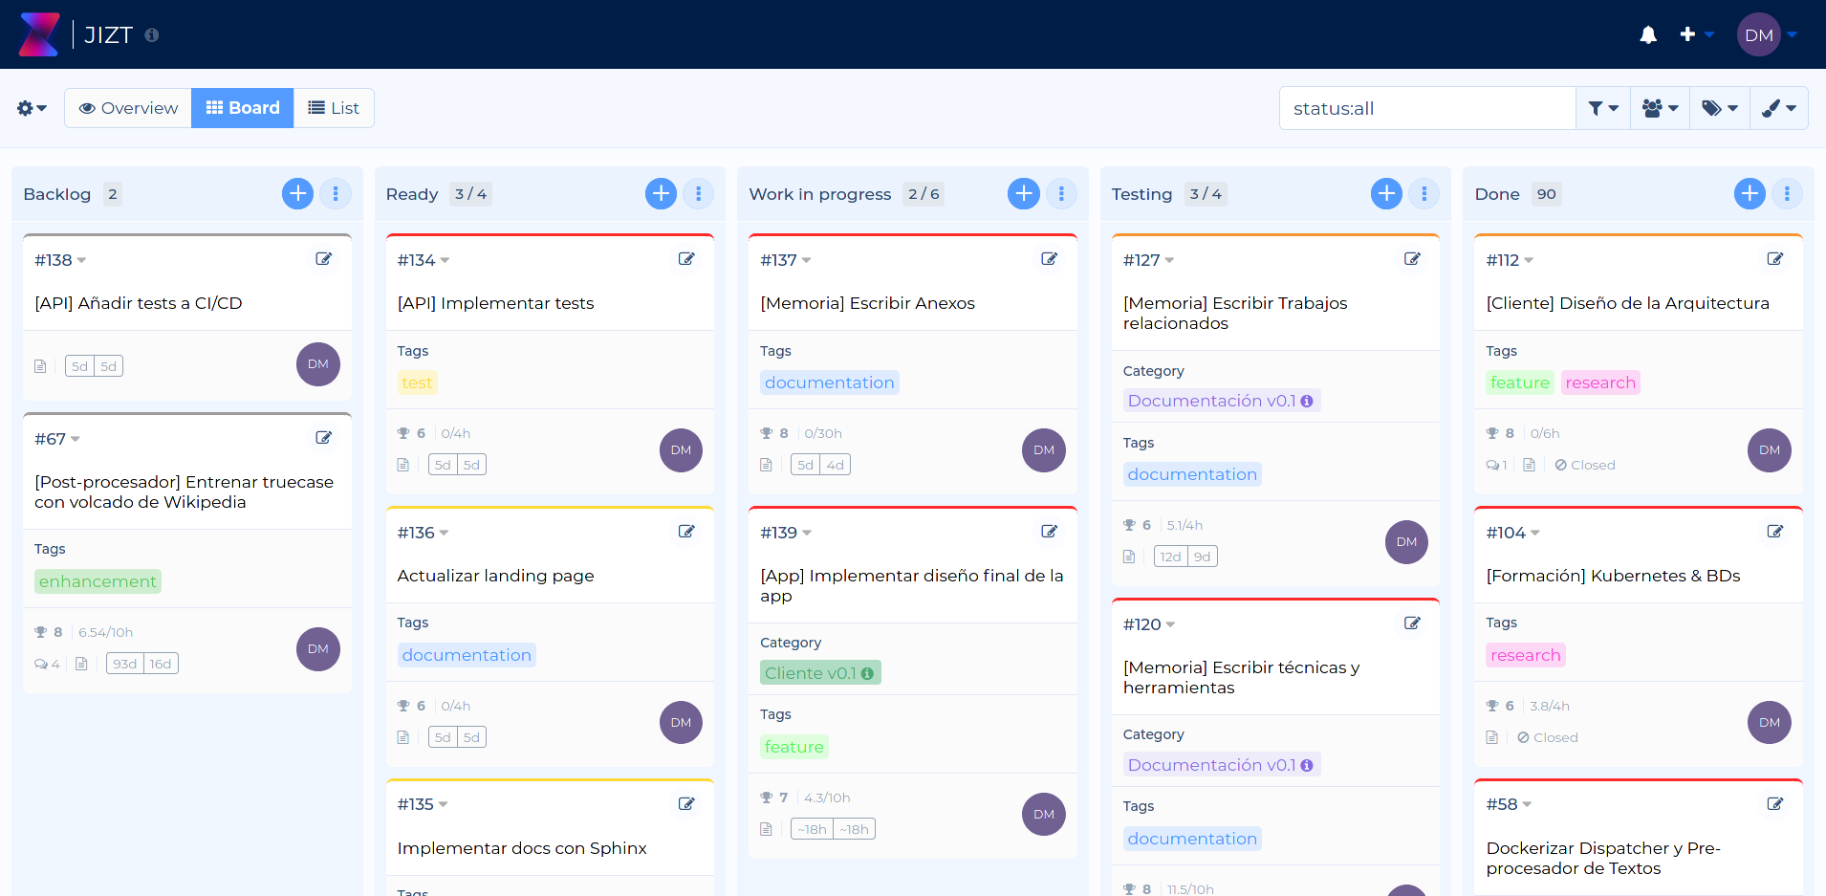Click the Cliente v0.1 category label

[x=820, y=673]
